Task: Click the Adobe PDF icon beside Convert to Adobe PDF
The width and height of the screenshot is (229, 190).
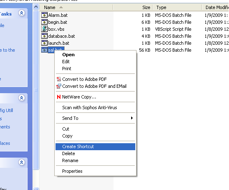Action: tap(59, 79)
